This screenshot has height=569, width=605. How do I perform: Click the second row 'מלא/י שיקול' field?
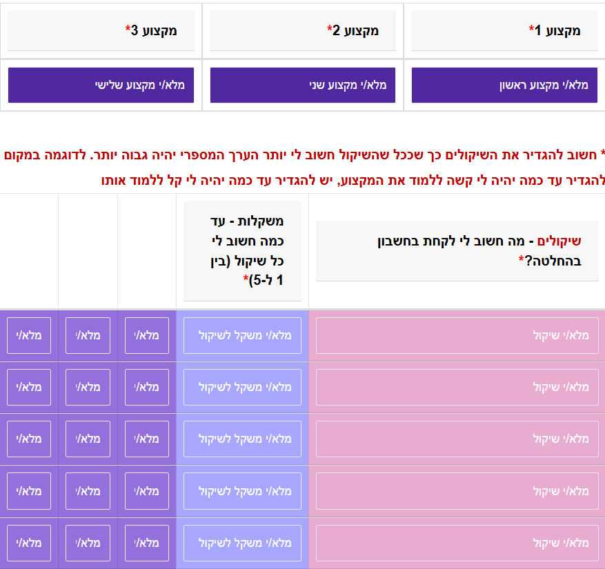(x=457, y=387)
